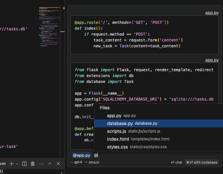The width and height of the screenshot is (223, 174).
Task: Open the terminal launch profile dropdown chevron
Action: (17, 164)
